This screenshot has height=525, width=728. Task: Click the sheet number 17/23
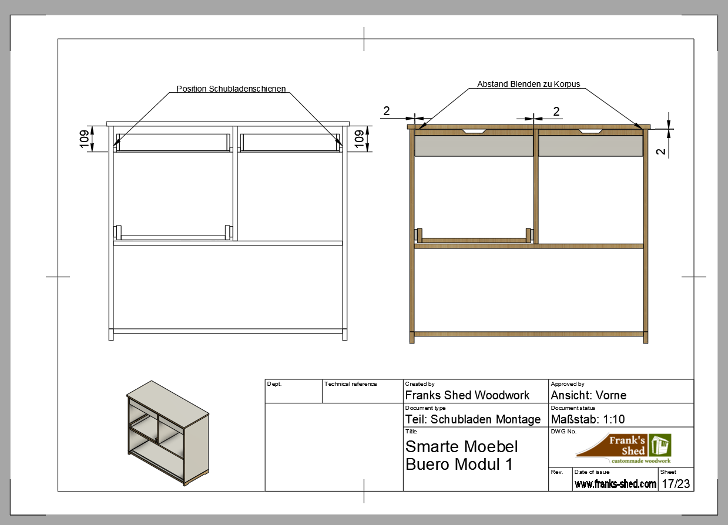pyautogui.click(x=676, y=484)
